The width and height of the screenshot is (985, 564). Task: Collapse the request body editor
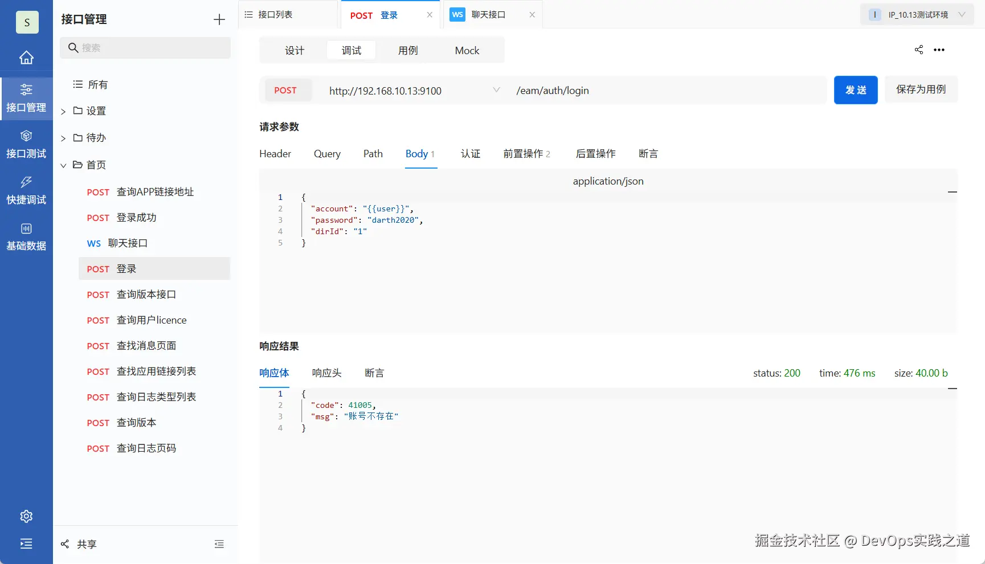click(x=952, y=192)
